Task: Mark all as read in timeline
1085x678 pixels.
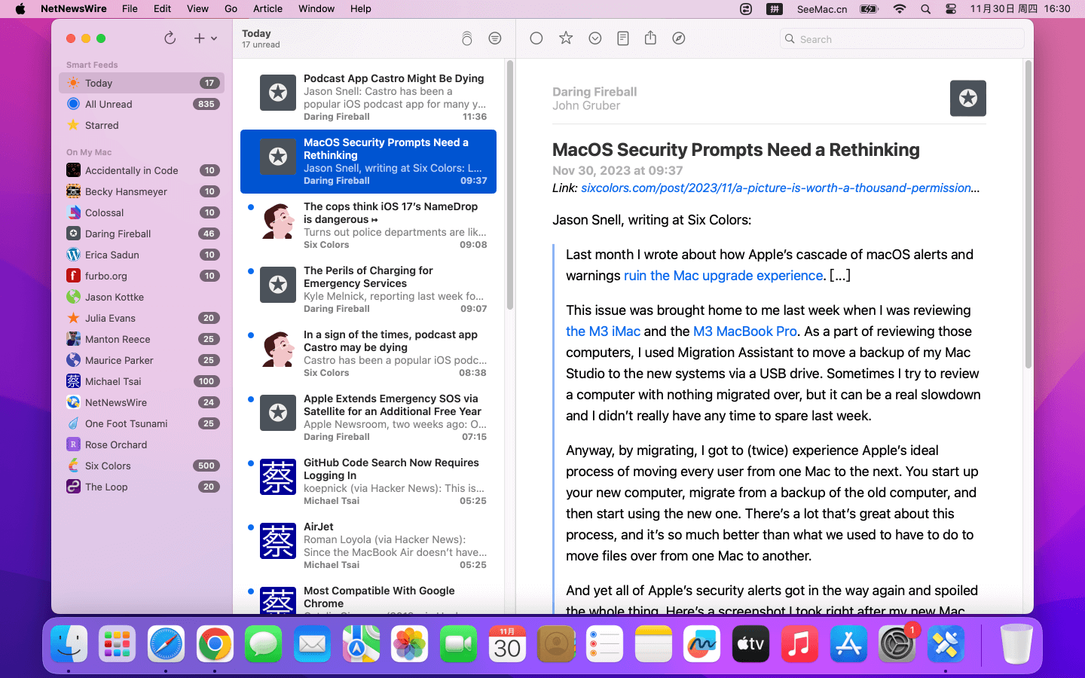Action: pos(466,38)
